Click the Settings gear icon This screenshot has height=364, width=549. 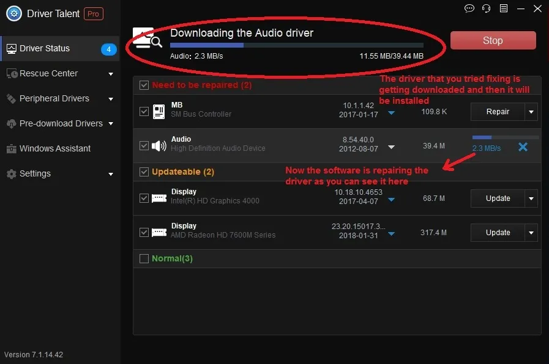(x=11, y=174)
